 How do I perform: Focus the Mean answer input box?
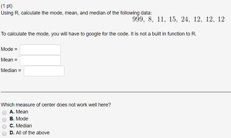[x=40, y=60]
